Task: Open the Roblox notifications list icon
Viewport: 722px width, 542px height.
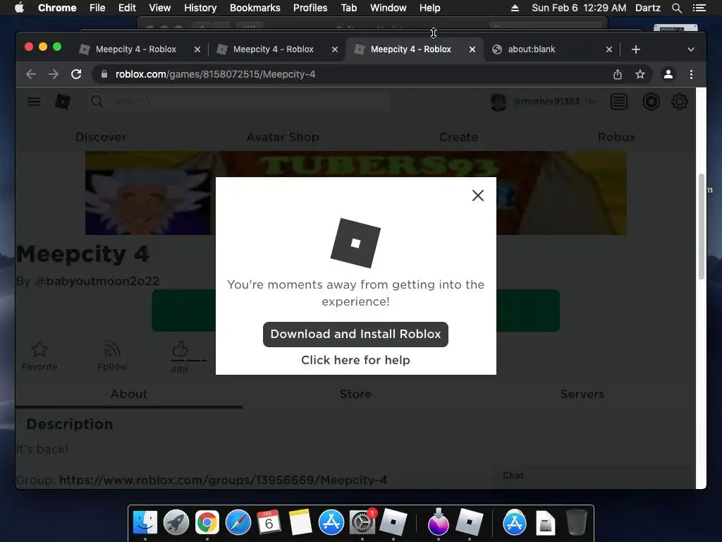Action: click(619, 102)
